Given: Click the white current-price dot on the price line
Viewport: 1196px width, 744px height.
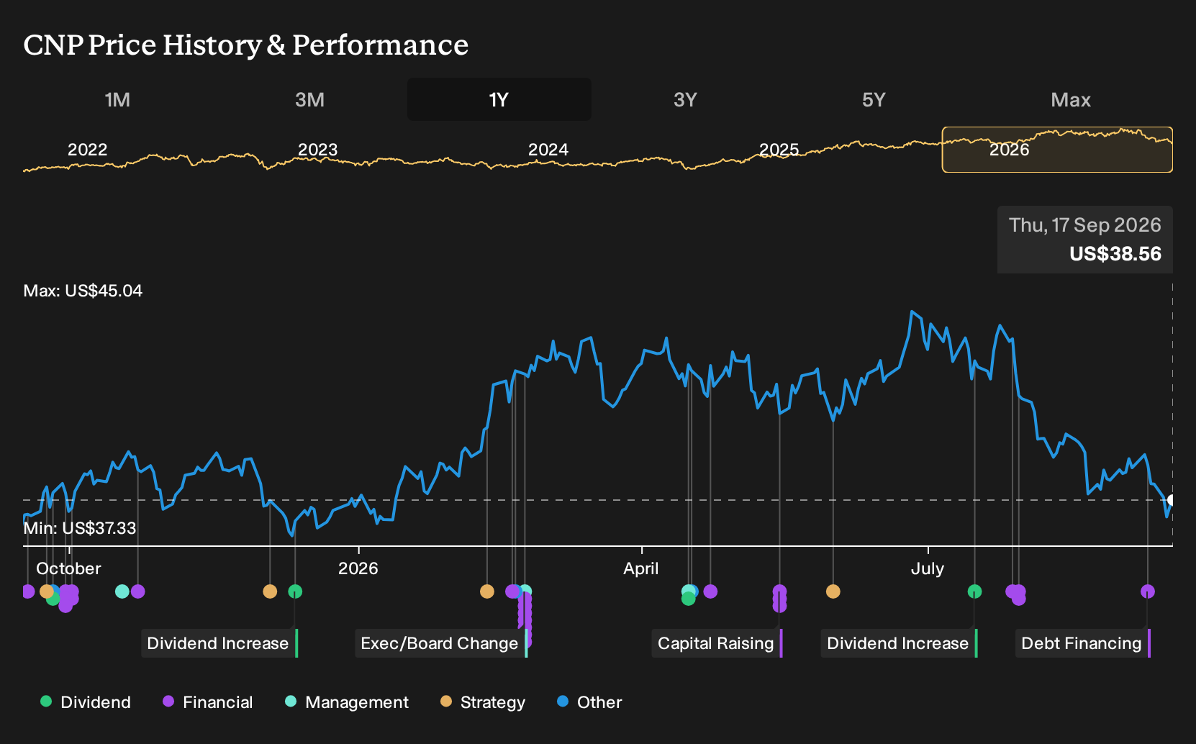Looking at the screenshot, I should pos(1172,500).
